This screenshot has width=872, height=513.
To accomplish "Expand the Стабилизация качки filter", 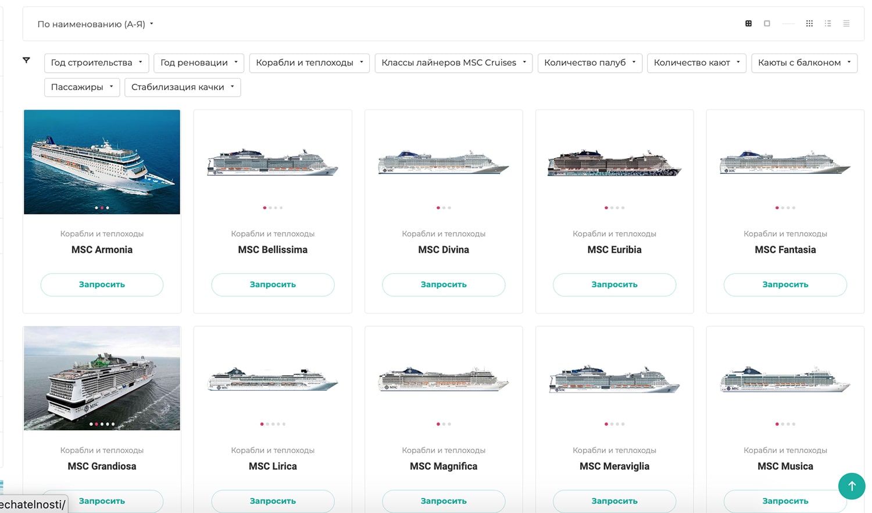I will tap(183, 87).
